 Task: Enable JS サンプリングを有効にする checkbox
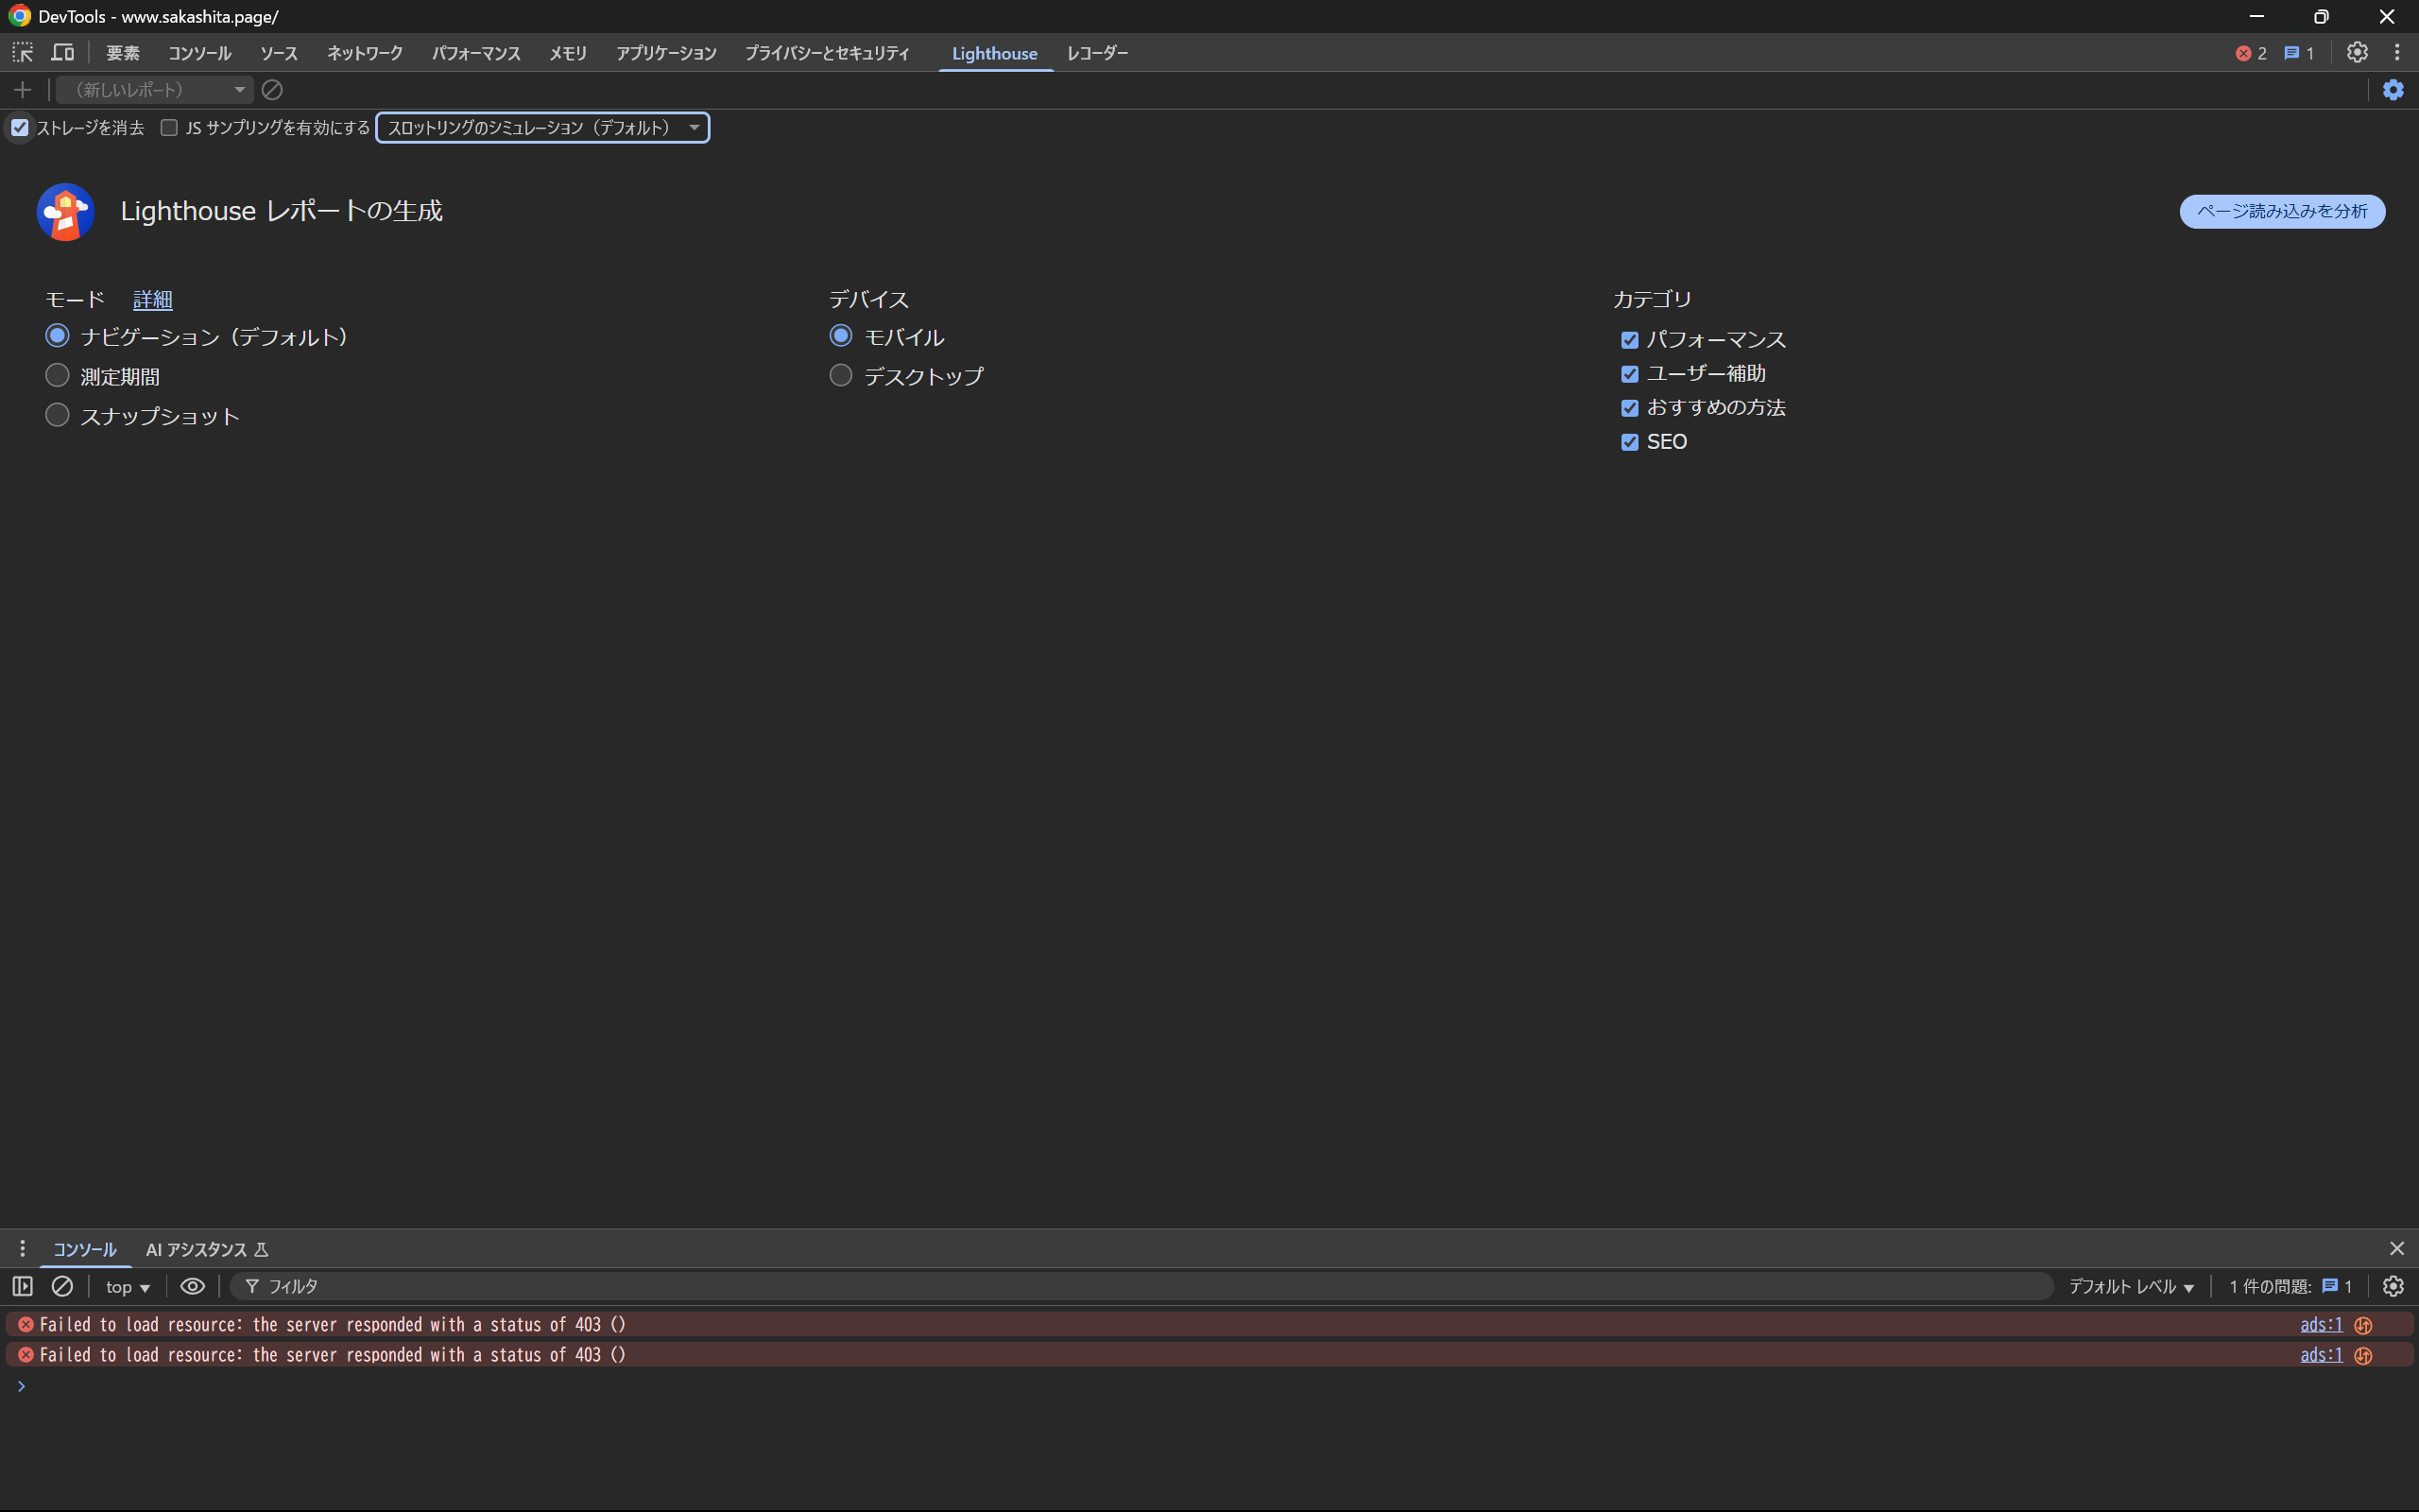[x=169, y=128]
